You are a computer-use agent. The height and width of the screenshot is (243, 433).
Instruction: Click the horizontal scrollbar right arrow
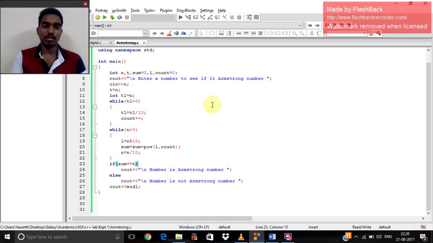click(423, 218)
